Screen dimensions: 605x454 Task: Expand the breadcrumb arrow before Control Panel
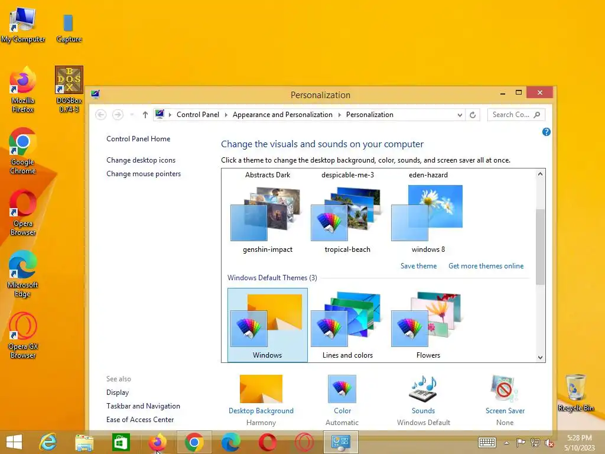click(x=170, y=115)
